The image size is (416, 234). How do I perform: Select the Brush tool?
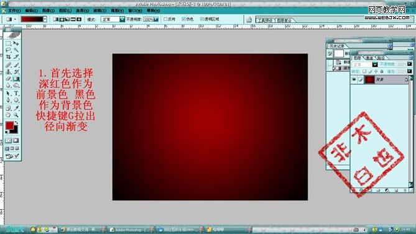16,65
